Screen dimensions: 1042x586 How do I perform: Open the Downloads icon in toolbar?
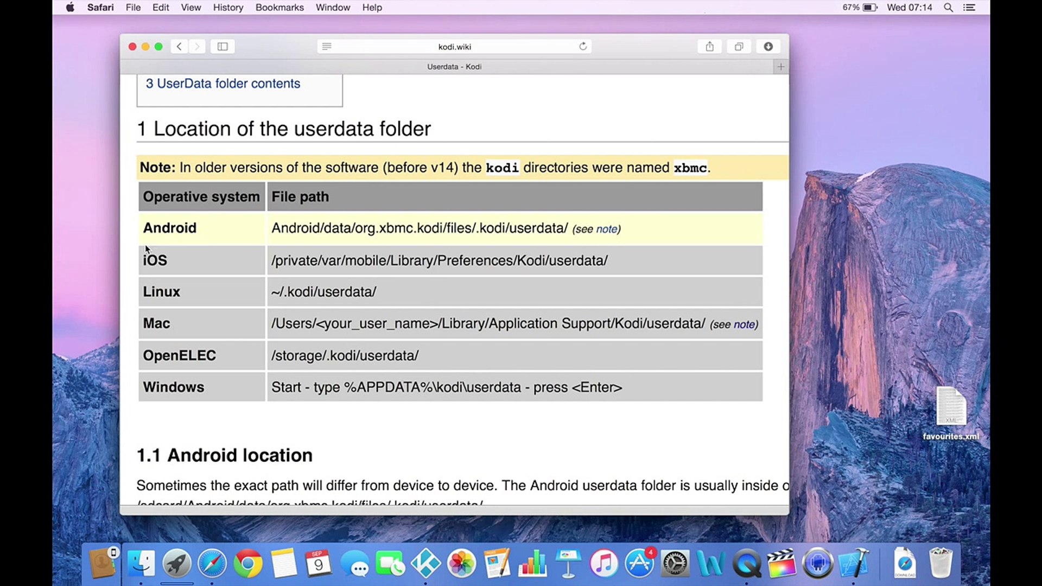tap(768, 47)
